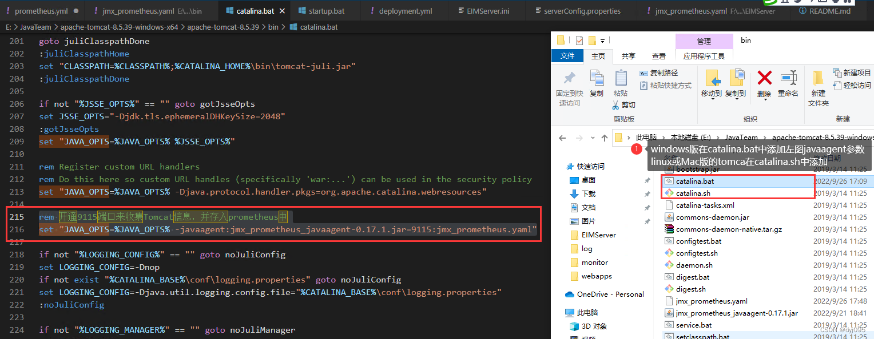Click the 粘贴 (Paste) clipboard icon

tap(621, 79)
